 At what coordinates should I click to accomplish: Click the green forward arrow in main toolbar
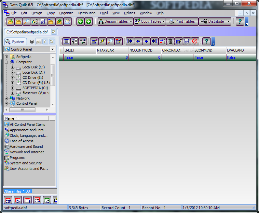[x=89, y=21]
